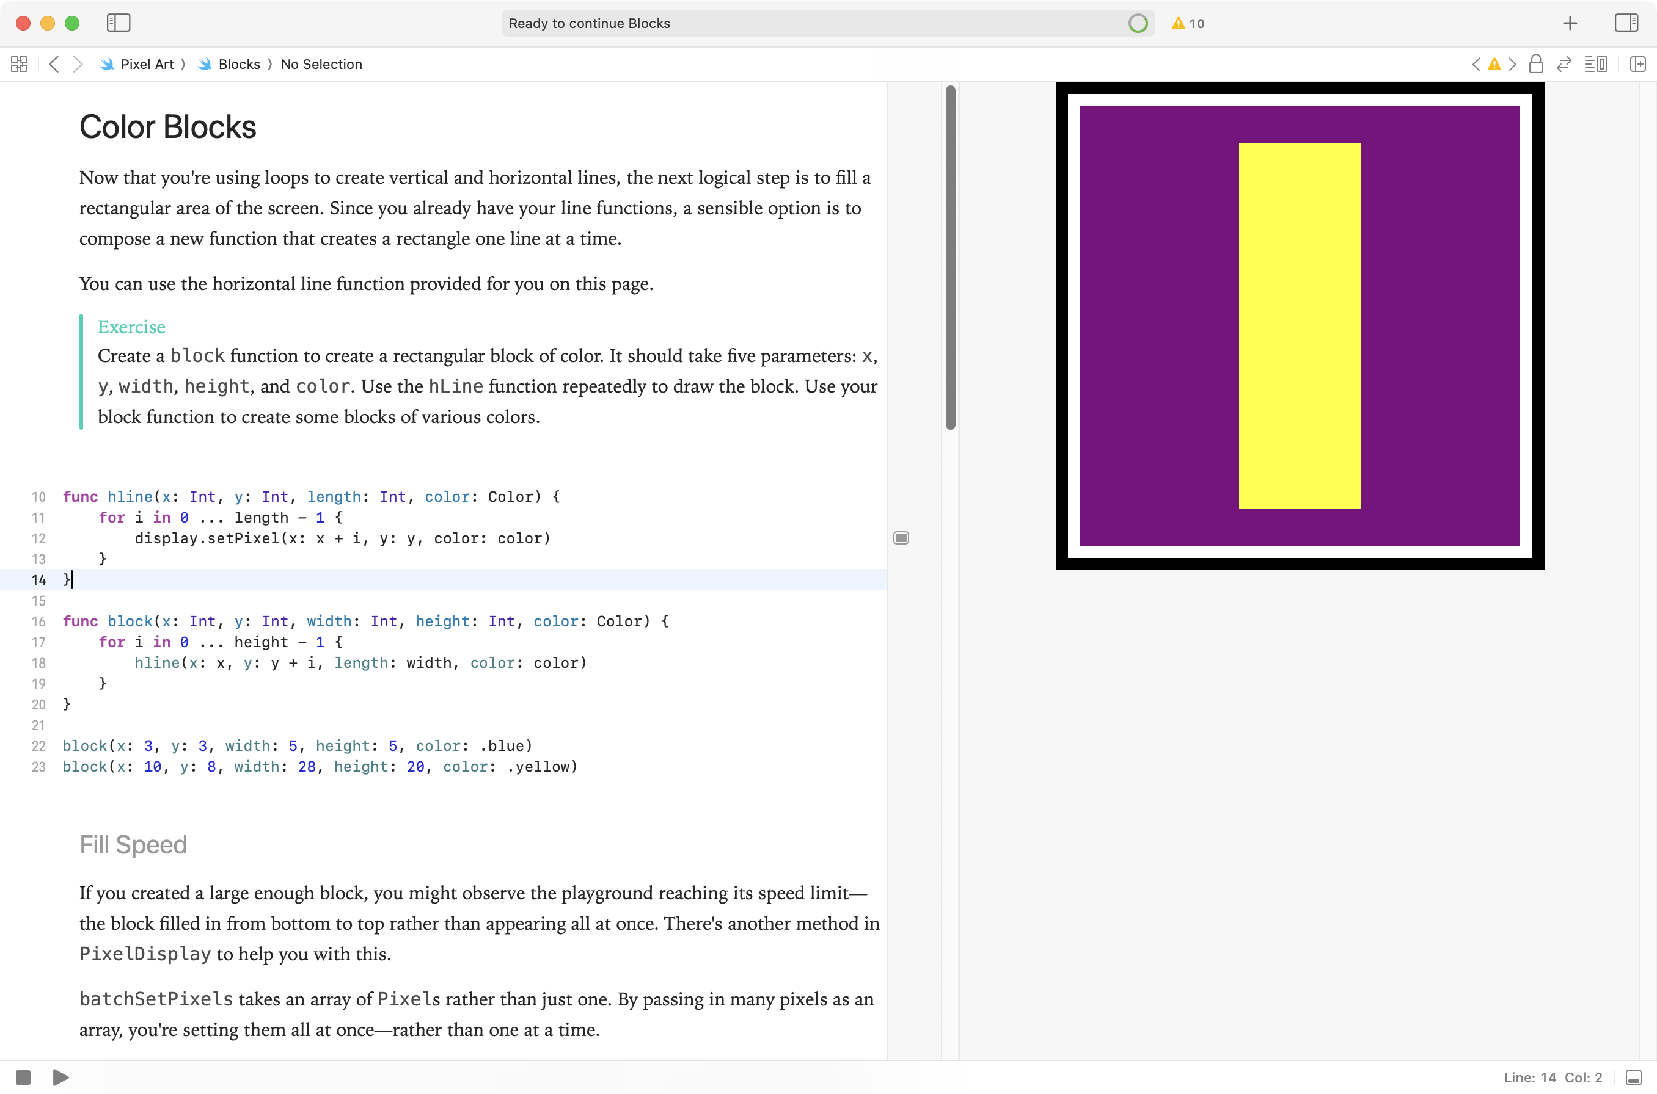Toggle the inspector panel on right
1657x1094 pixels.
[x=1626, y=23]
